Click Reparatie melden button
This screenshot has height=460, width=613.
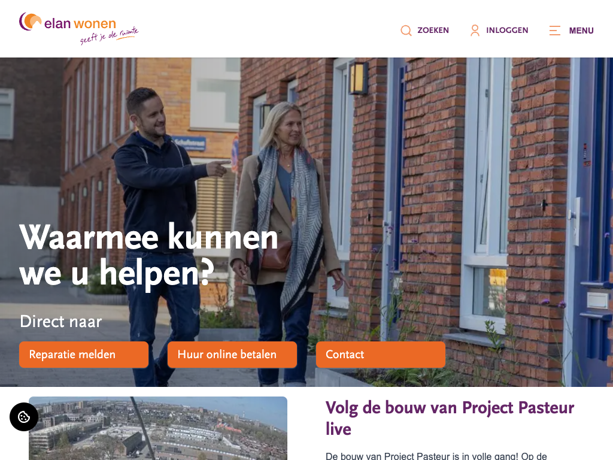(x=84, y=355)
